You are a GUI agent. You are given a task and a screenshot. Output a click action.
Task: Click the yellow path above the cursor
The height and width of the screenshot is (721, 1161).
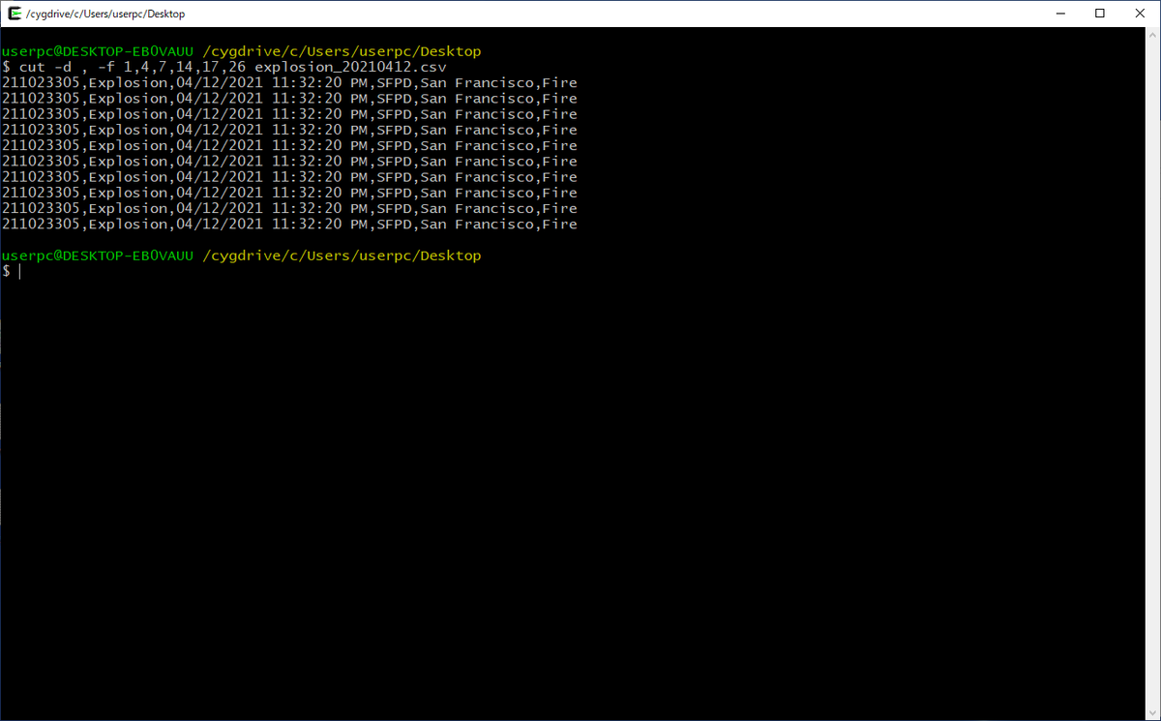[x=342, y=255]
